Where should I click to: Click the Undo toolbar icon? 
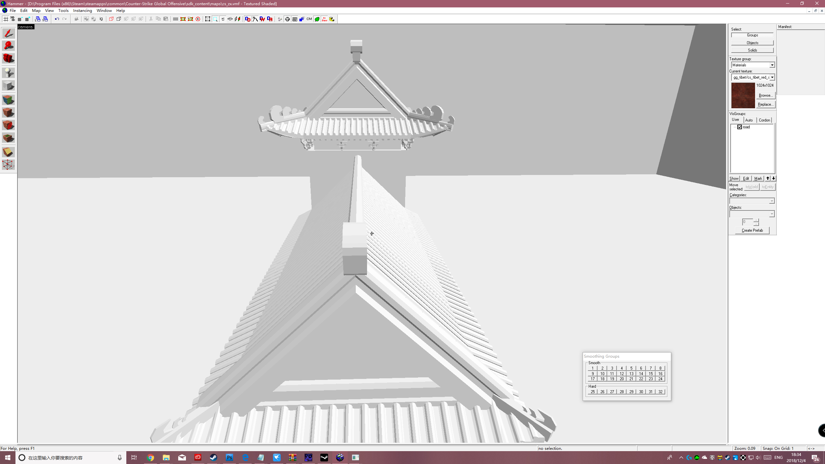[x=57, y=19]
